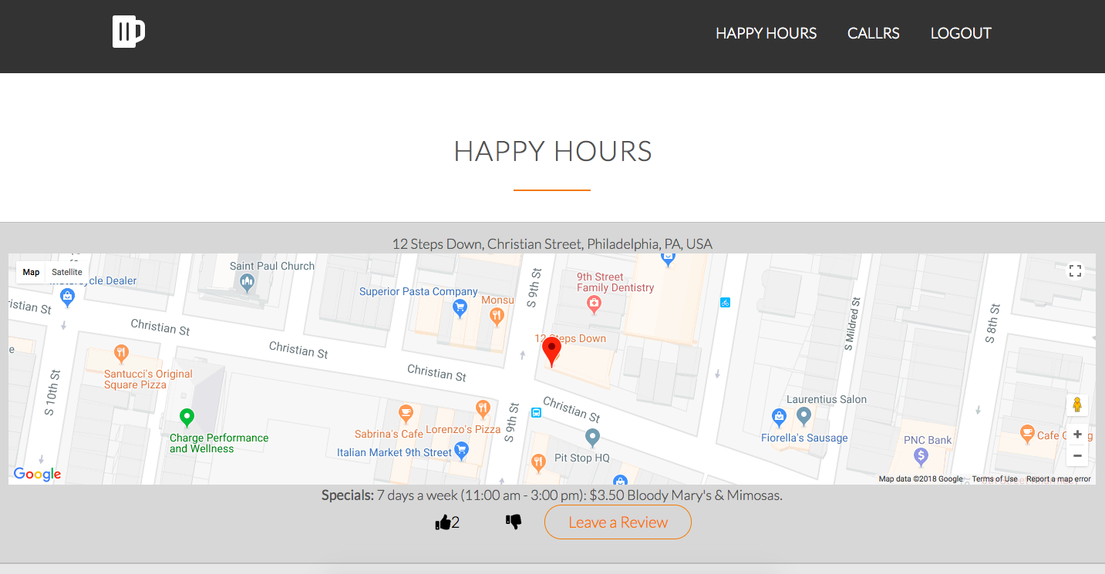Grab the Street View pegman icon
The width and height of the screenshot is (1105, 574).
[x=1077, y=405]
